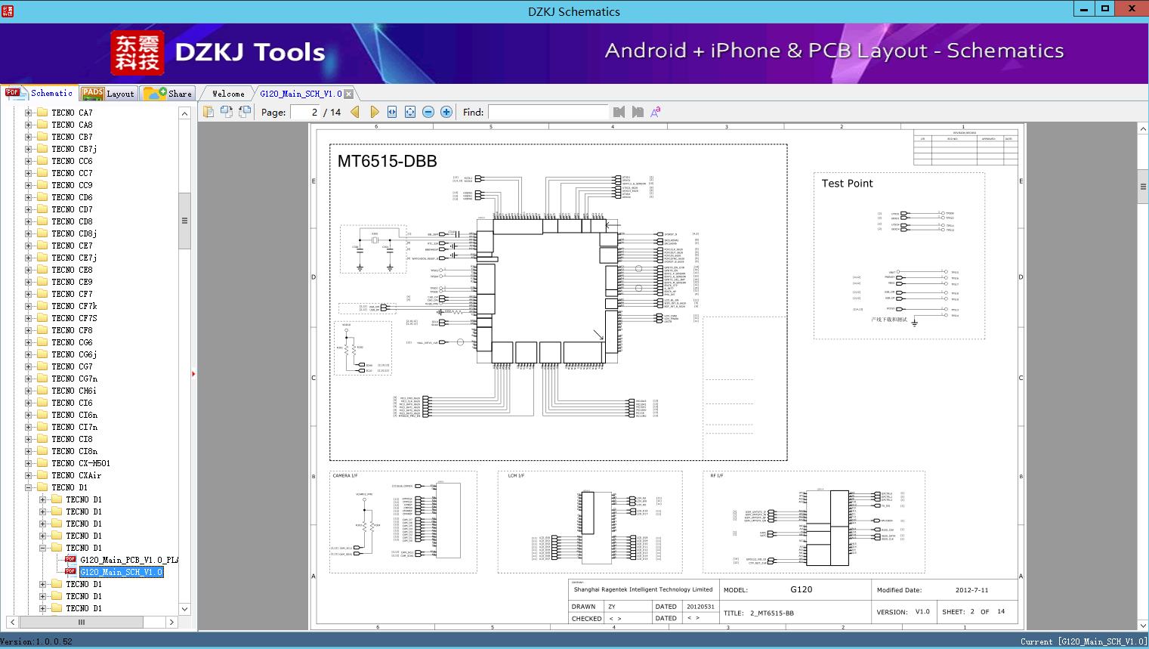1149x649 pixels.
Task: Click the rotate counterclockwise icon
Action: click(x=227, y=112)
